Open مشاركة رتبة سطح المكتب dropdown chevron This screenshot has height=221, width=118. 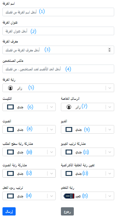[x=52, y=152]
